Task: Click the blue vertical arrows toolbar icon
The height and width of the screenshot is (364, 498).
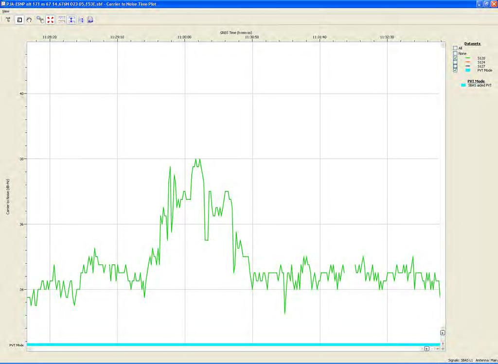Action: coord(81,19)
